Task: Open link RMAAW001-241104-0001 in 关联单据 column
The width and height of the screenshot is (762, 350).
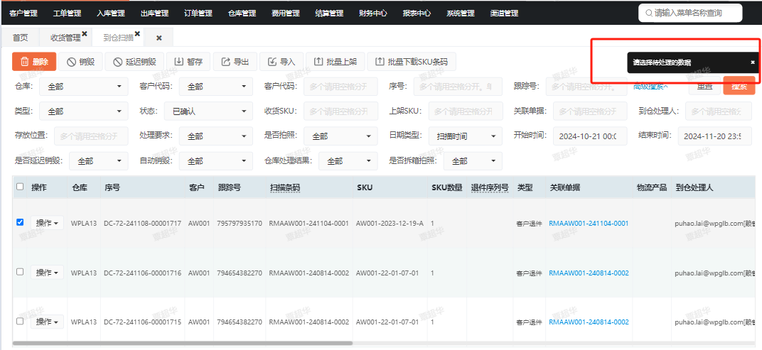Action: pyautogui.click(x=589, y=224)
